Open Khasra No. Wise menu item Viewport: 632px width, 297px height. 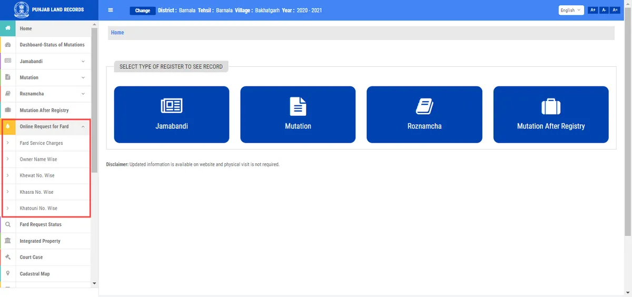point(36,192)
